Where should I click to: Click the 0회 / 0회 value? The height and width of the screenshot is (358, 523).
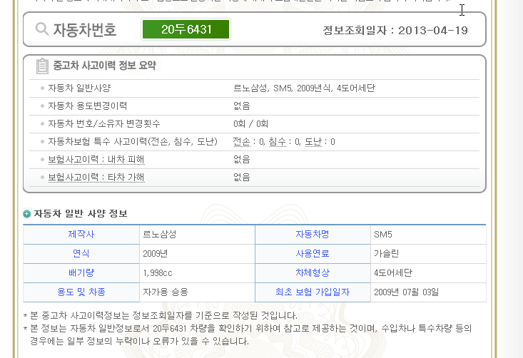click(x=251, y=124)
